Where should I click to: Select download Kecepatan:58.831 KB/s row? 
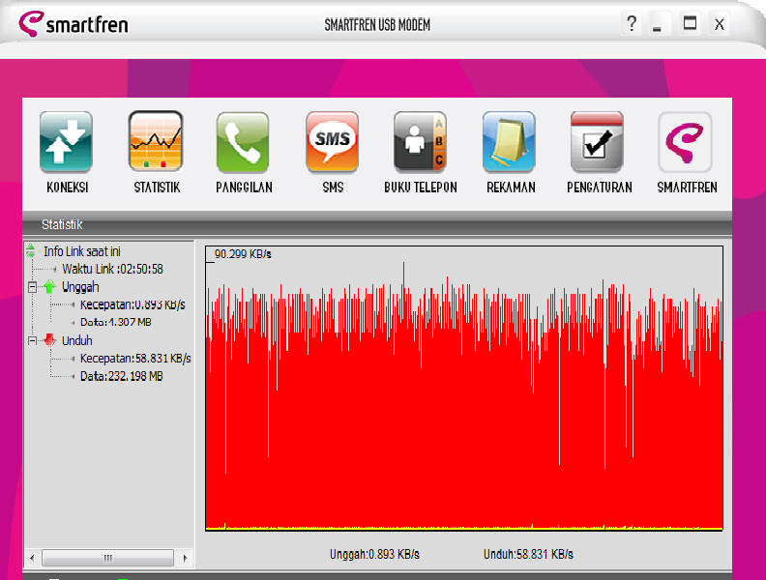tap(135, 359)
